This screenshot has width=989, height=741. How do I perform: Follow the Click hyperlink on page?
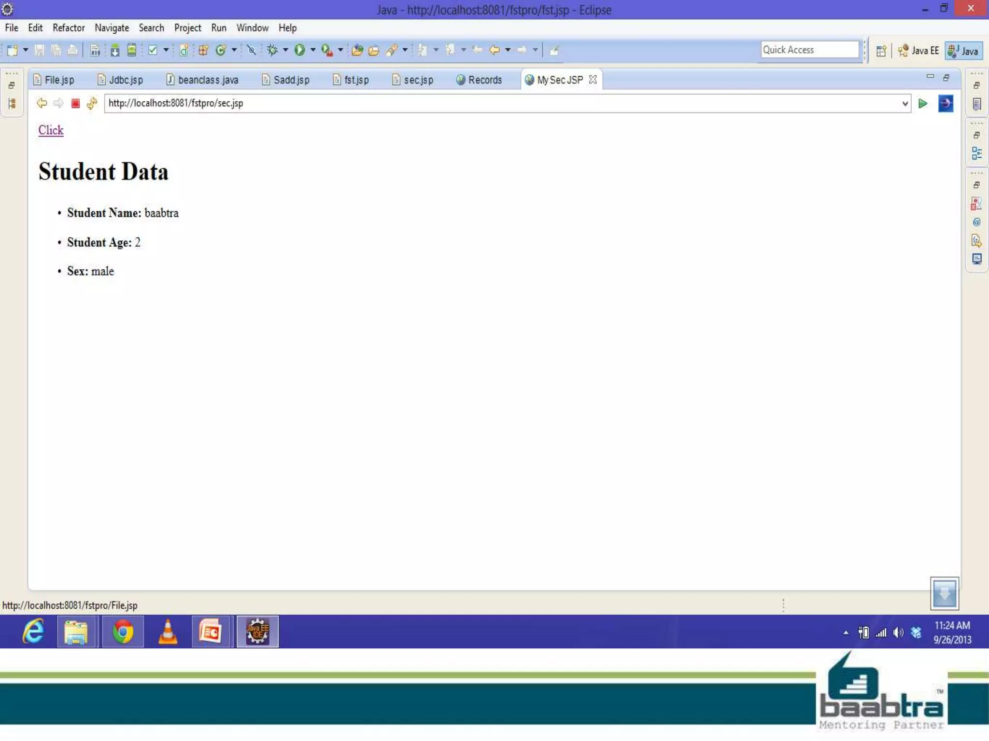pyautogui.click(x=51, y=130)
